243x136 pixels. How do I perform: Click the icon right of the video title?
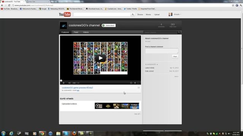(x=139, y=88)
